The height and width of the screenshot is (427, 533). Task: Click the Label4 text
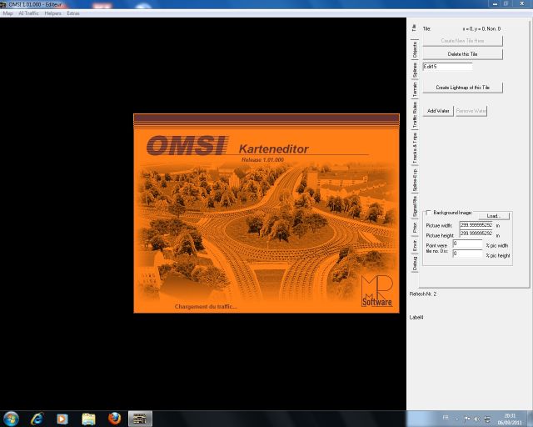[416, 318]
